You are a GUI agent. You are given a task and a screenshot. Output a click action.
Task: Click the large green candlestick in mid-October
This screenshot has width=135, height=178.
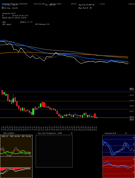tap(33, 112)
